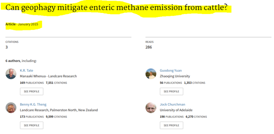Click the University of Adelaide affiliation
Screen dimensions: 274x134
click(176, 110)
